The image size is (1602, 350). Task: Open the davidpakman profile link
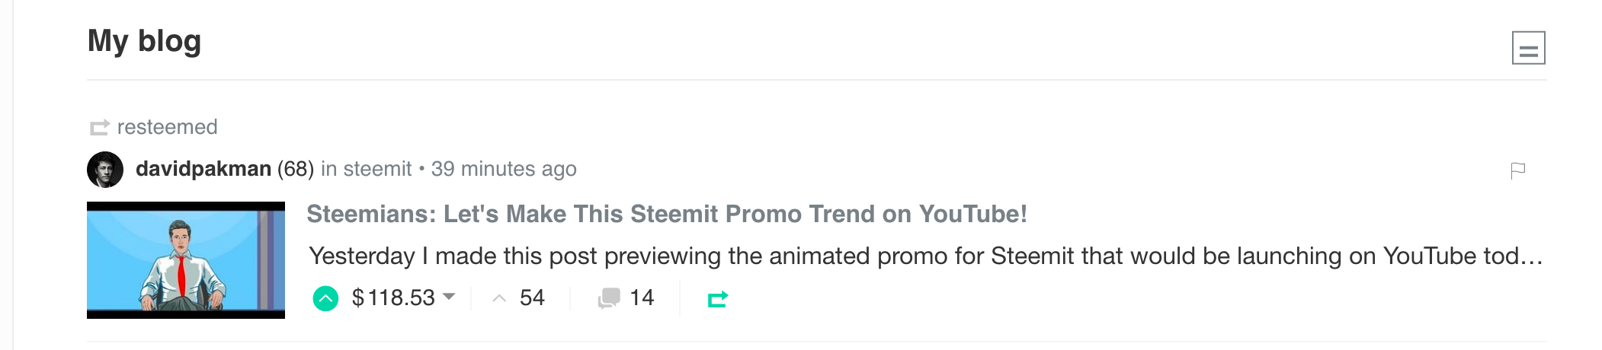click(203, 169)
